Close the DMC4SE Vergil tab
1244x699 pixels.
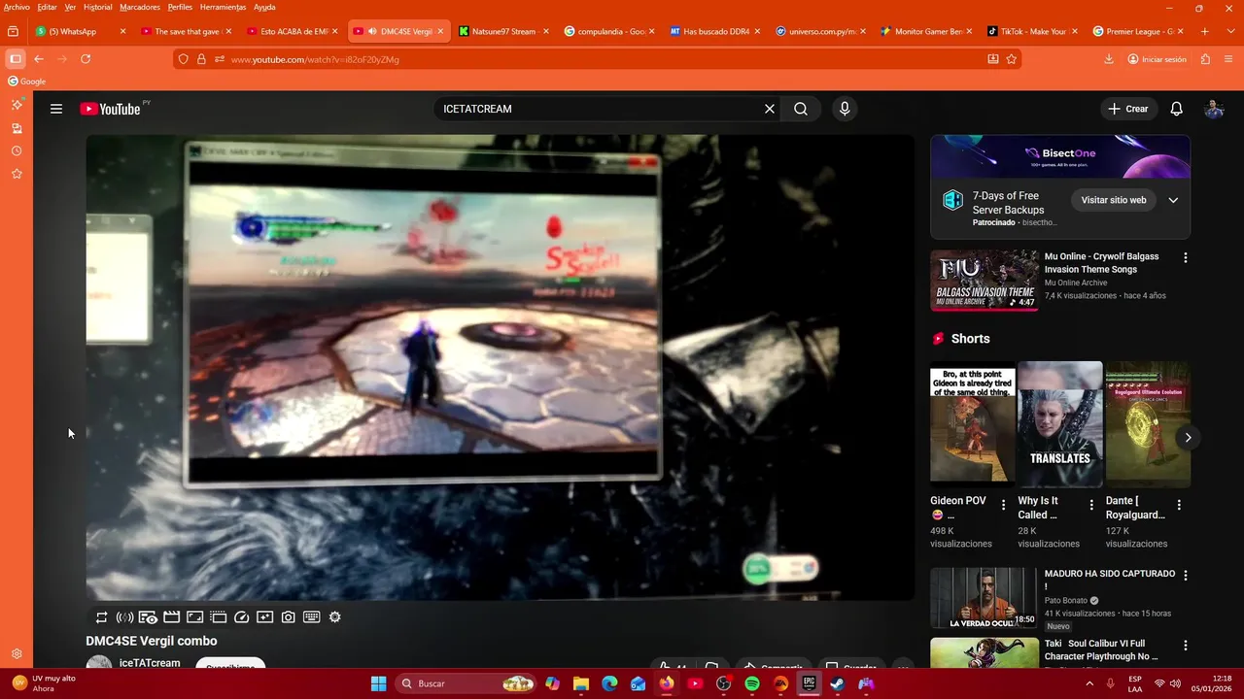click(440, 31)
